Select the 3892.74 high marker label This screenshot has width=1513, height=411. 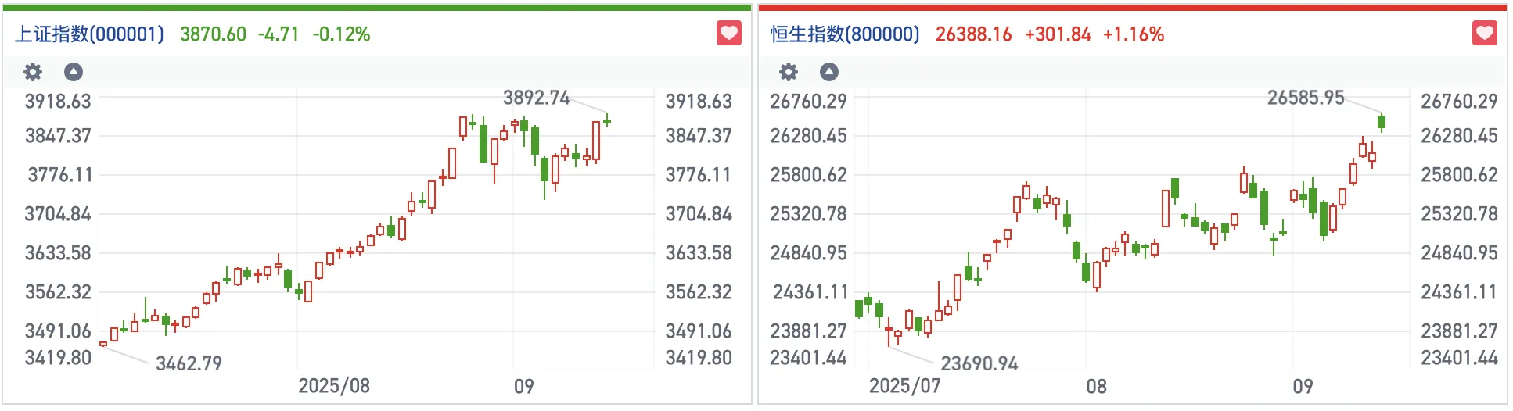(536, 98)
